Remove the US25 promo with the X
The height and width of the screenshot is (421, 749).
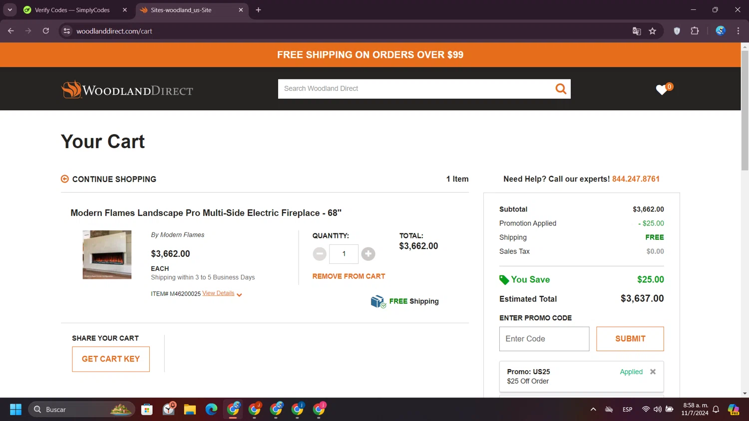(653, 372)
